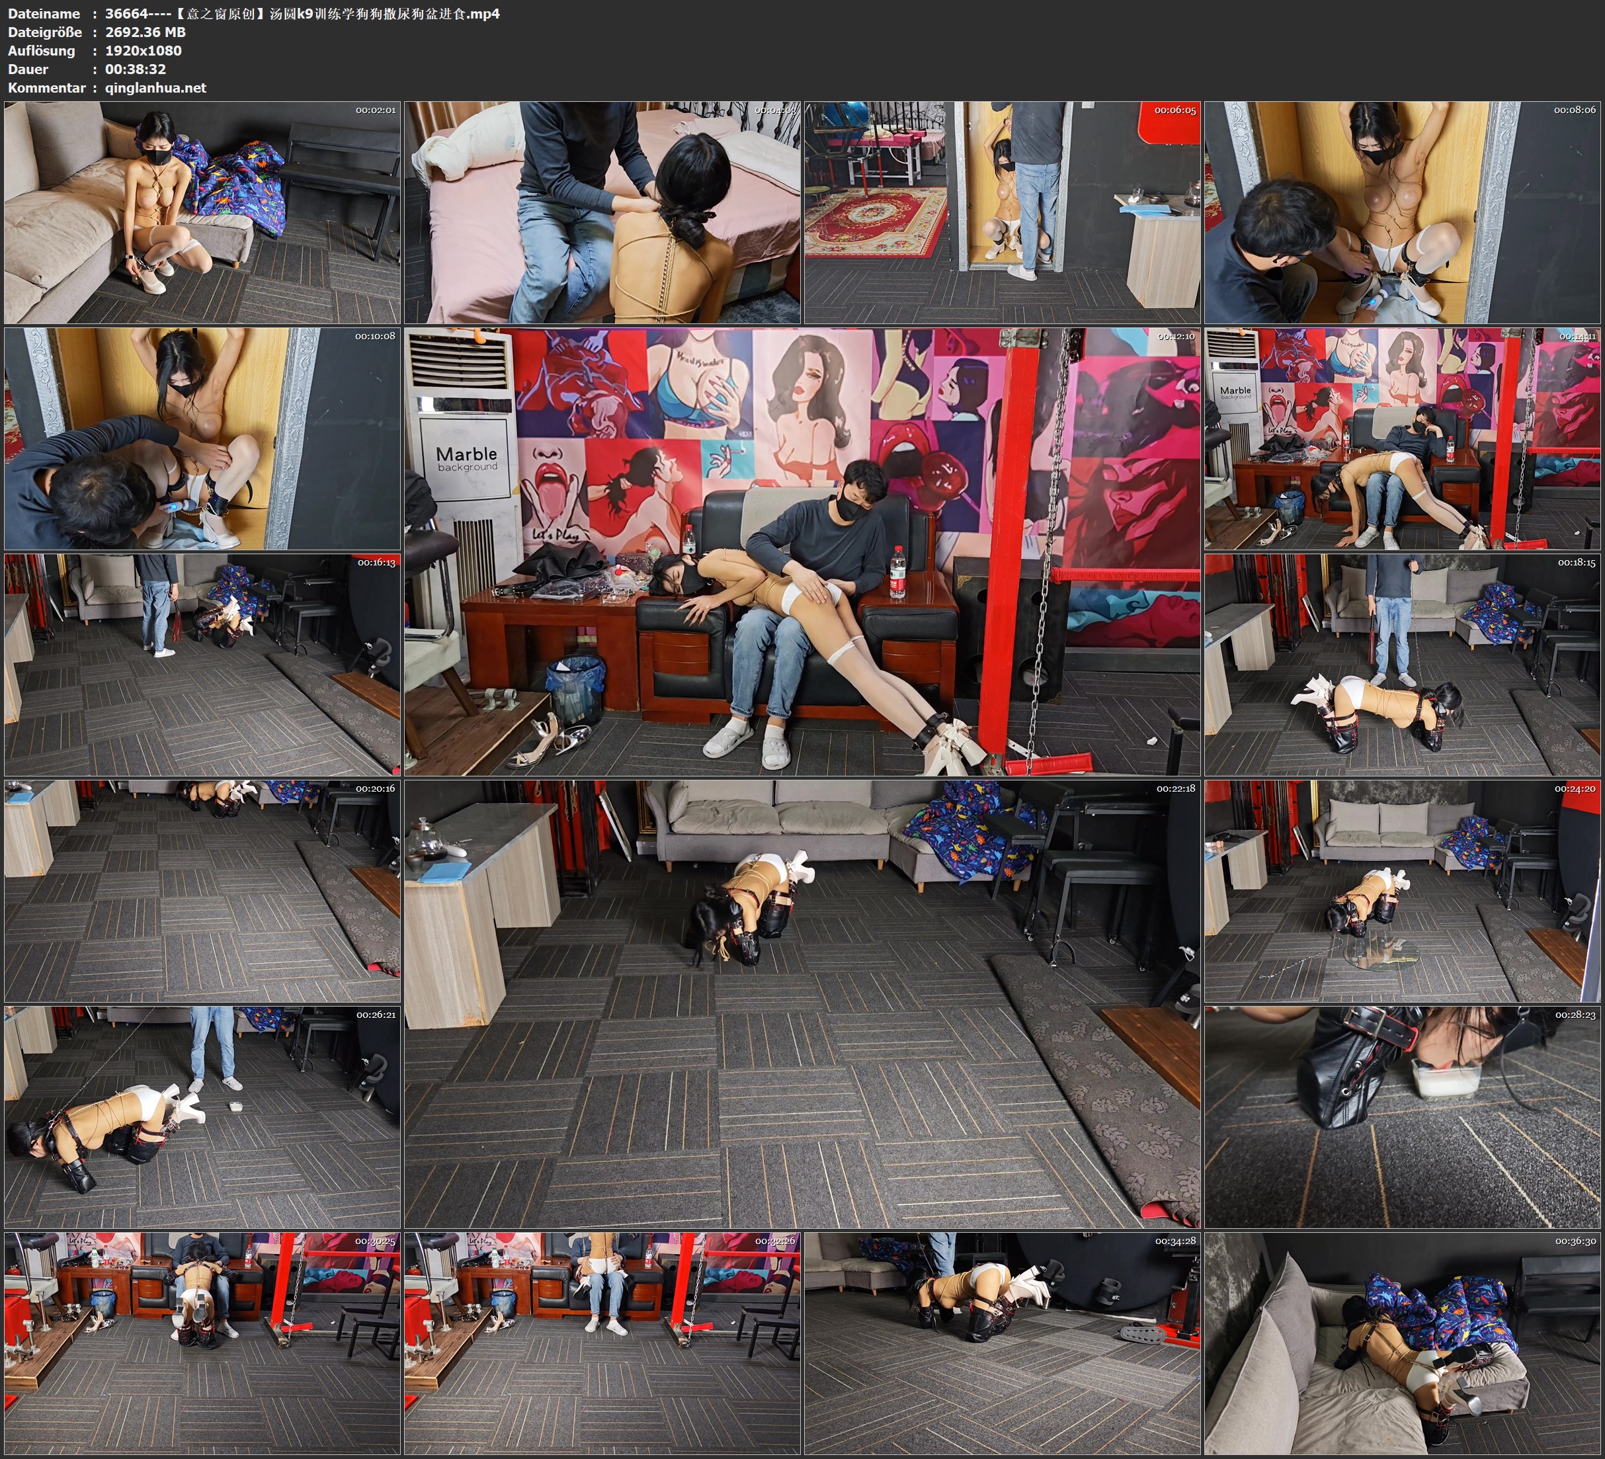Click the thumbnail timestamped 00:02:01

pos(202,212)
